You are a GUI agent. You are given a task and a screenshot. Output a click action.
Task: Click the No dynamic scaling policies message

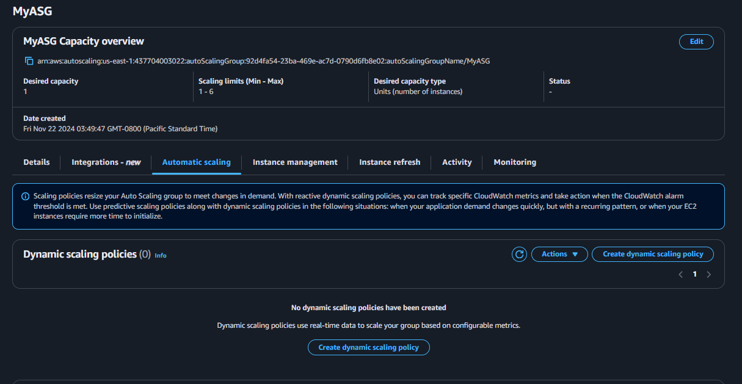[x=369, y=308]
